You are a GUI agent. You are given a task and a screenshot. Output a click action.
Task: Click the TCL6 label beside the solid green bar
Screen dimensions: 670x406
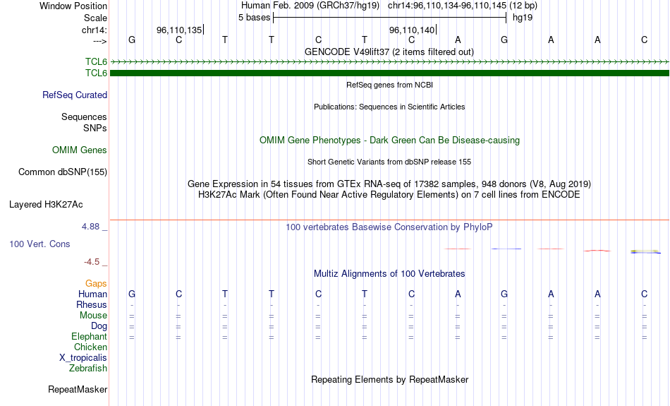(96, 73)
